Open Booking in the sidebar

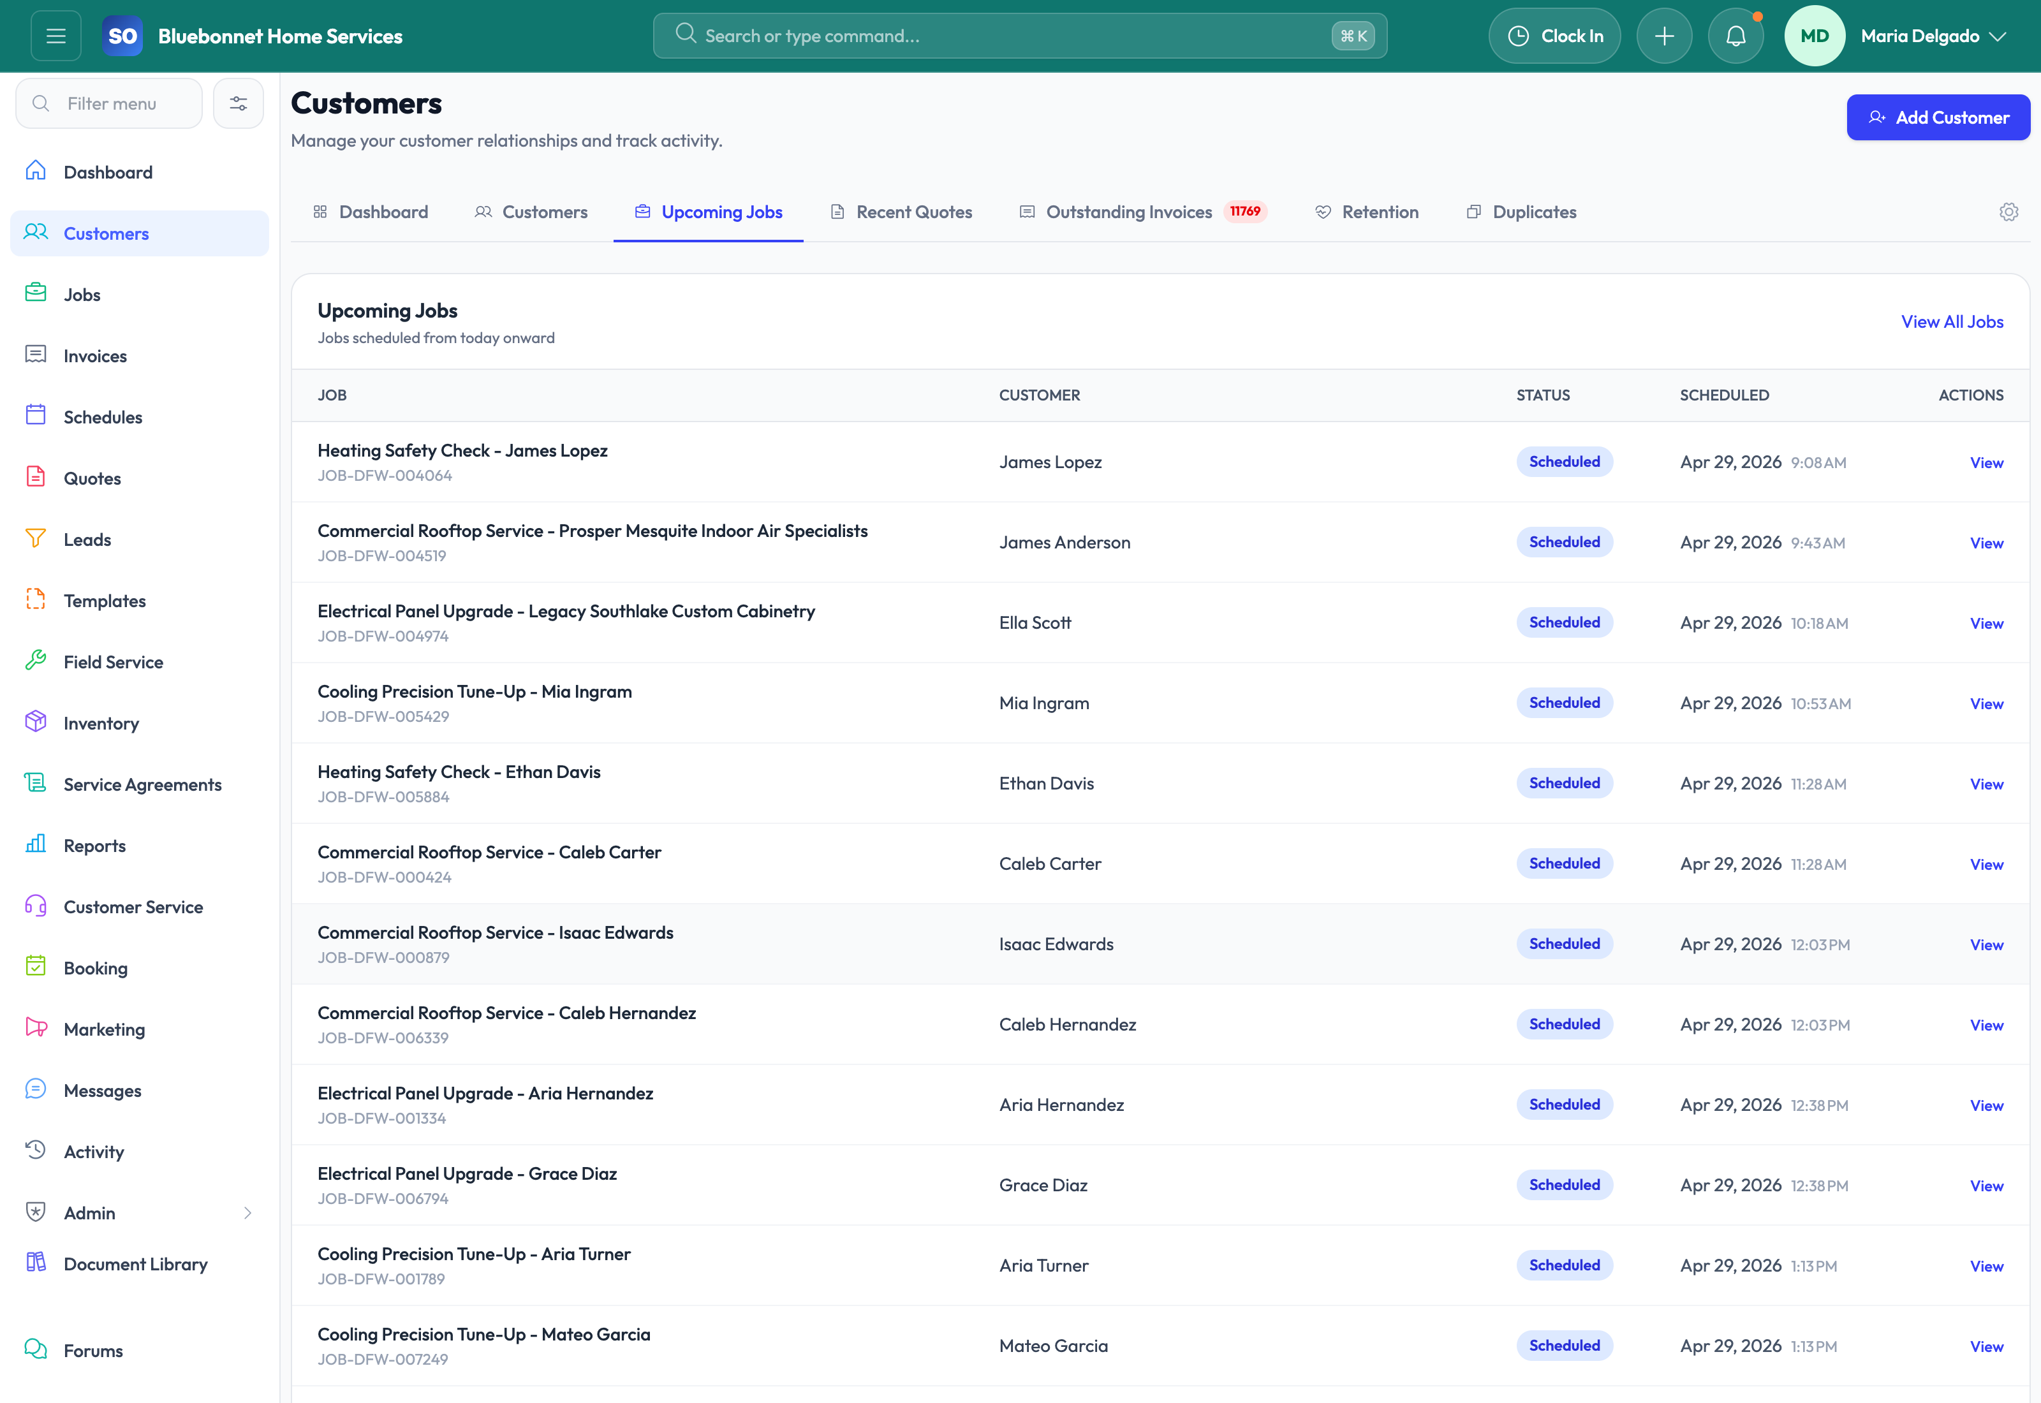pyautogui.click(x=140, y=968)
